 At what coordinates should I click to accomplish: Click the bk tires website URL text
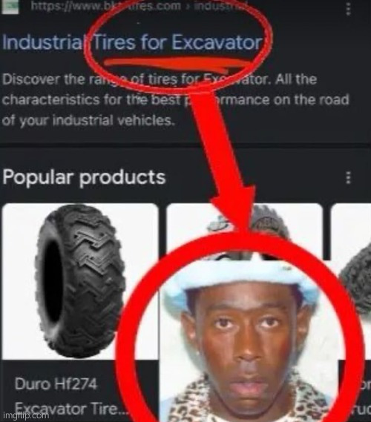point(105,6)
